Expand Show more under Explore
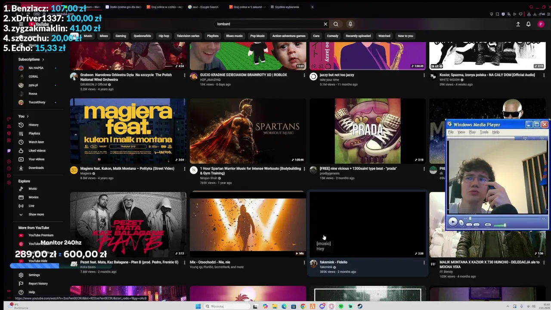The image size is (551, 310). pos(36,214)
